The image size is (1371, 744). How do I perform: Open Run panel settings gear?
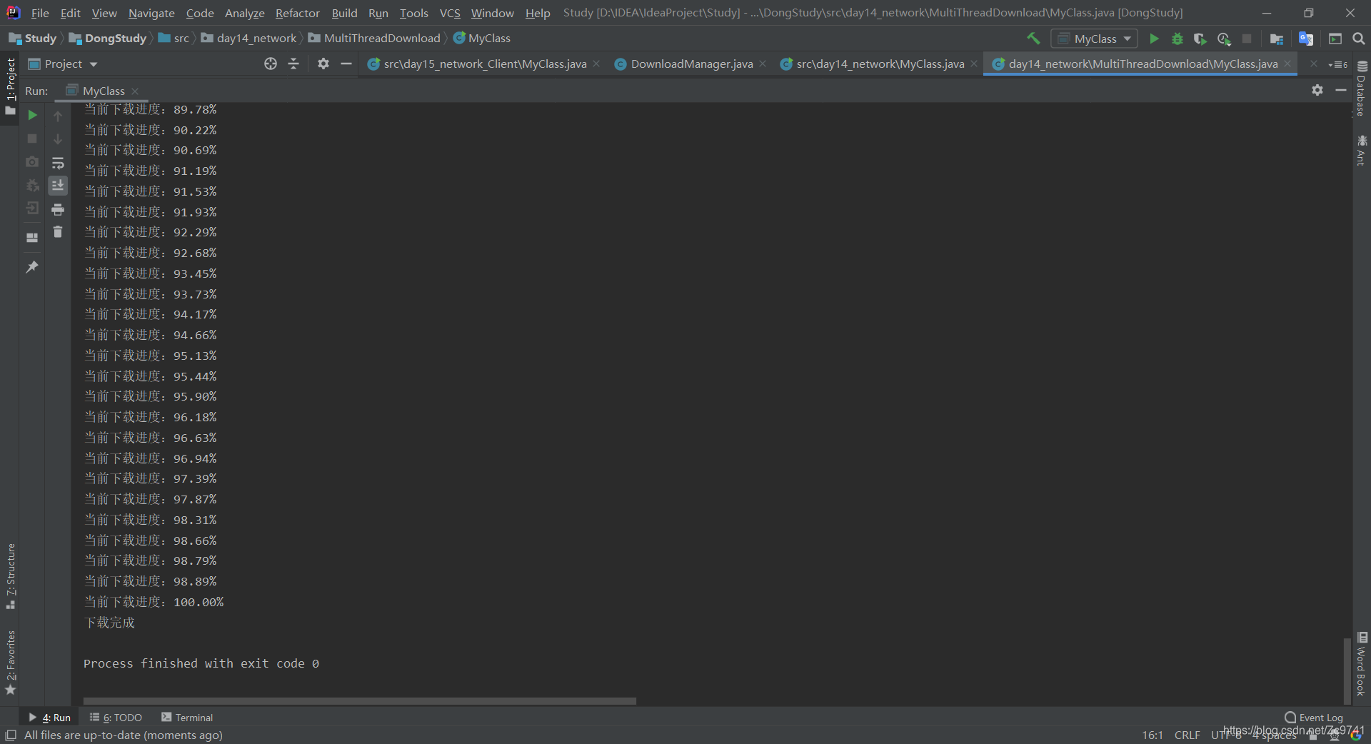pos(1317,90)
